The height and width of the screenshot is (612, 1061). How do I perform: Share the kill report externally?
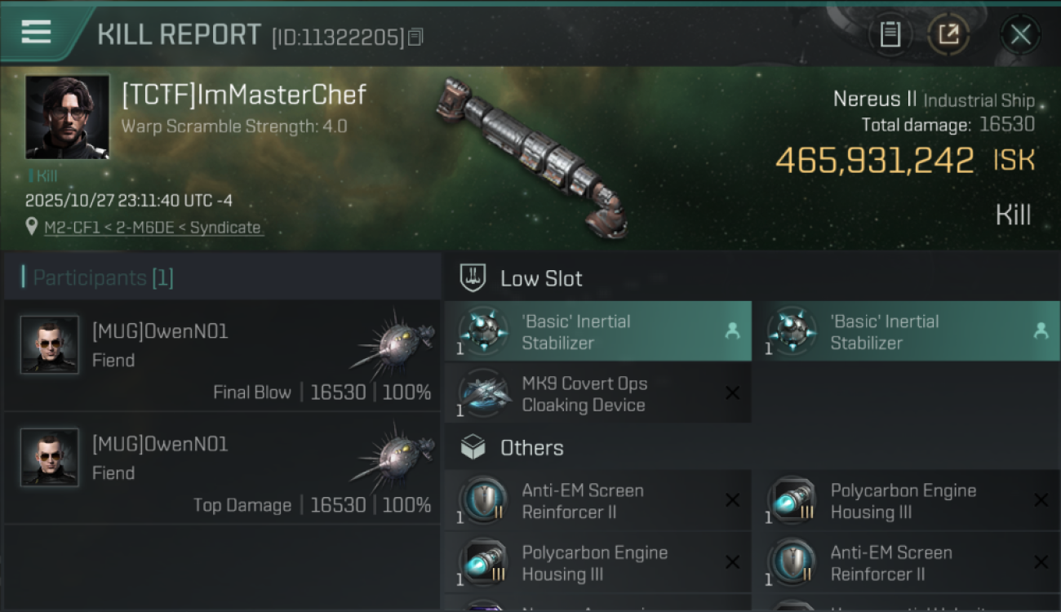[948, 34]
